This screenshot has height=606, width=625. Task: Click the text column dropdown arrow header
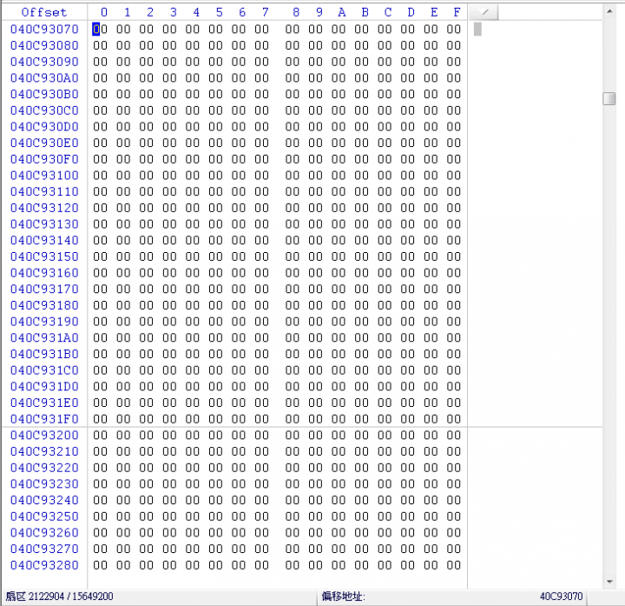click(484, 12)
